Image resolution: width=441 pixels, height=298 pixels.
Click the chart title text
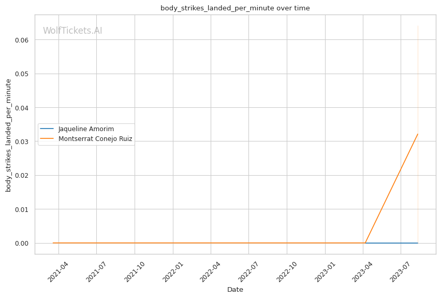235,8
